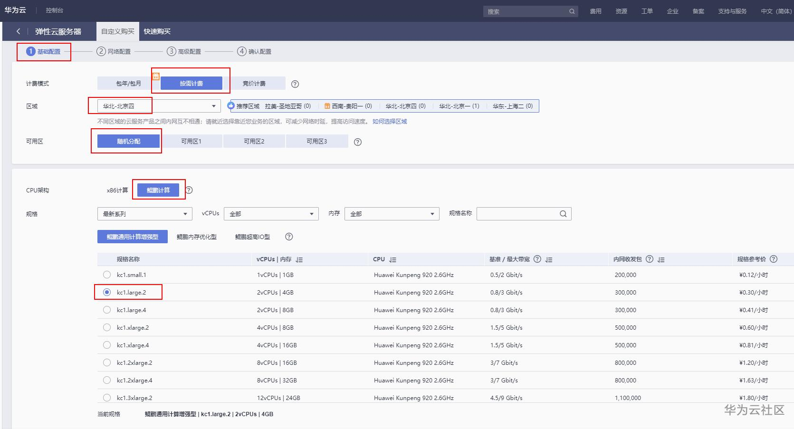Select 鲲鹏计算 CPU architecture

pyautogui.click(x=158, y=190)
